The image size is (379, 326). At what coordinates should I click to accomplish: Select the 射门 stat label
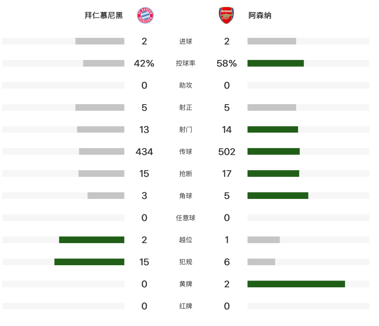point(186,129)
